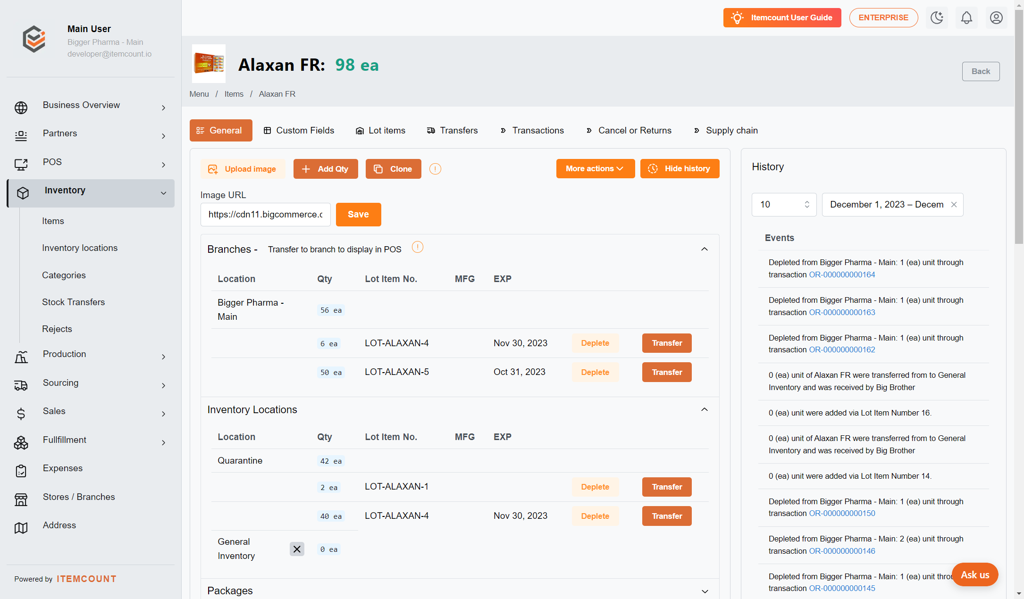Click the Itemcount logo in sidebar
The width and height of the screenshot is (1024, 599).
pos(34,39)
